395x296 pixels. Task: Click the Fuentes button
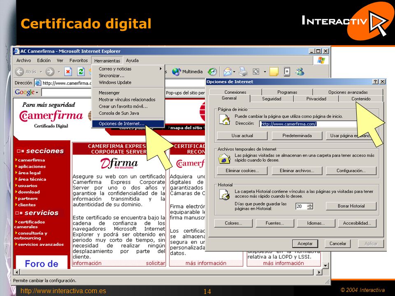274,223
